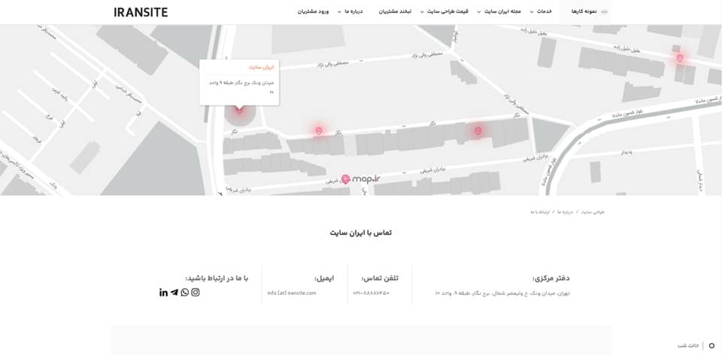Image resolution: width=722 pixels, height=355 pixels.
Task: Click the ایمیل label
Action: 324,278
